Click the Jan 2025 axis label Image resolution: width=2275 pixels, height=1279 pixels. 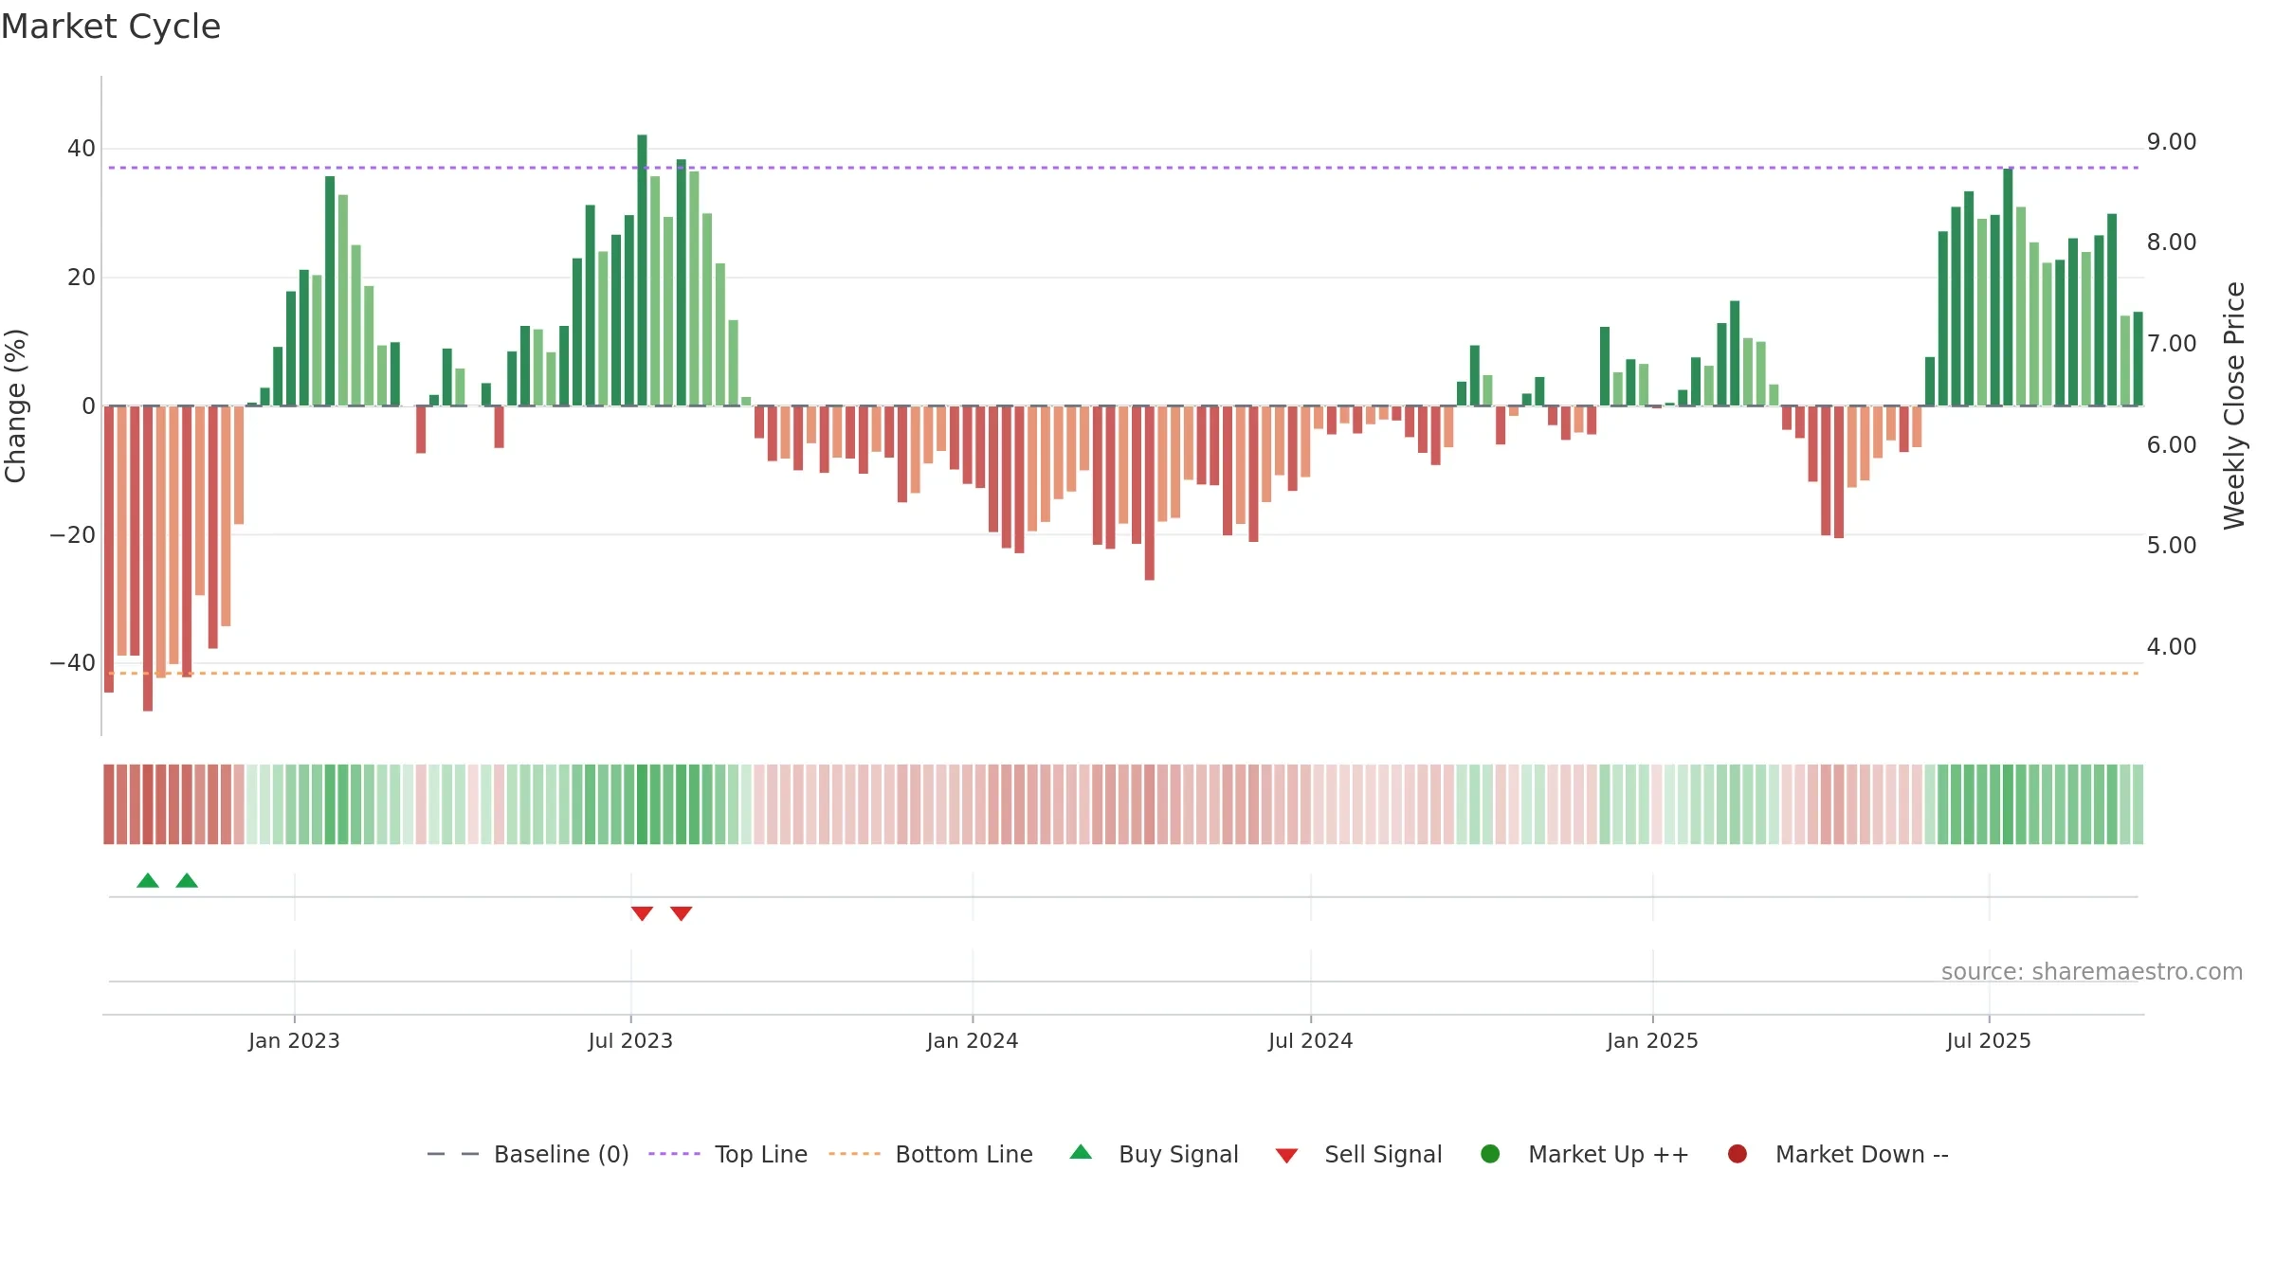point(1652,1040)
